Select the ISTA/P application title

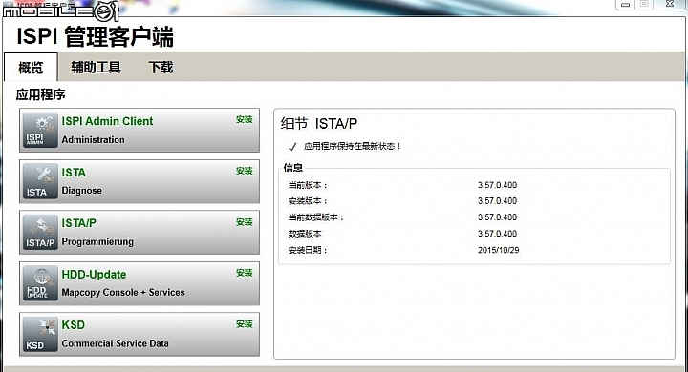pyautogui.click(x=79, y=223)
